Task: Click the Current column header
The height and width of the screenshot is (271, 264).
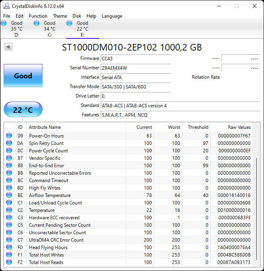Action: pos(140,127)
